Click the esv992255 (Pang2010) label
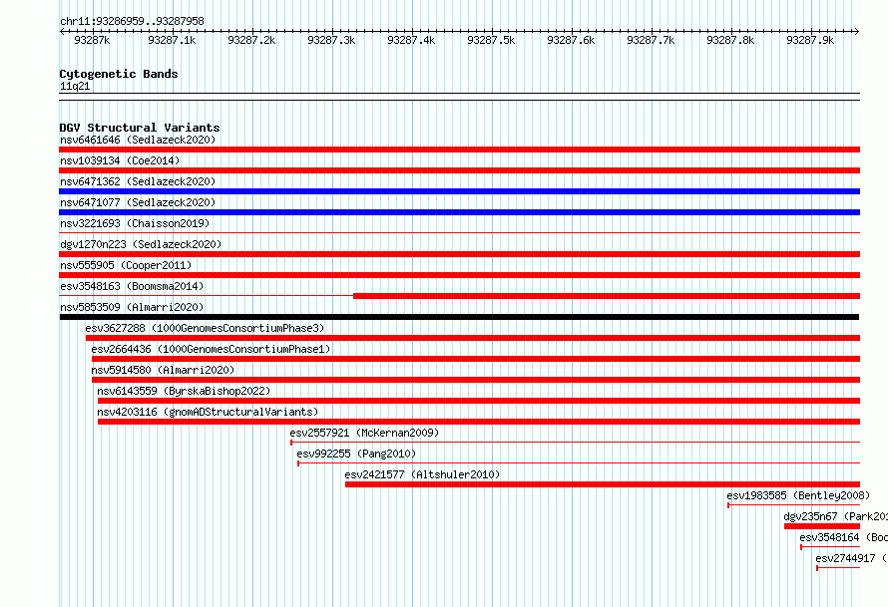Viewport: 888px width, 607px height. point(356,454)
